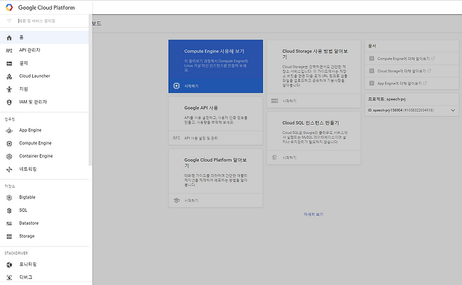462x285 pixels.
Task: Open the 결제 billing menu item
Action: (x=44, y=64)
